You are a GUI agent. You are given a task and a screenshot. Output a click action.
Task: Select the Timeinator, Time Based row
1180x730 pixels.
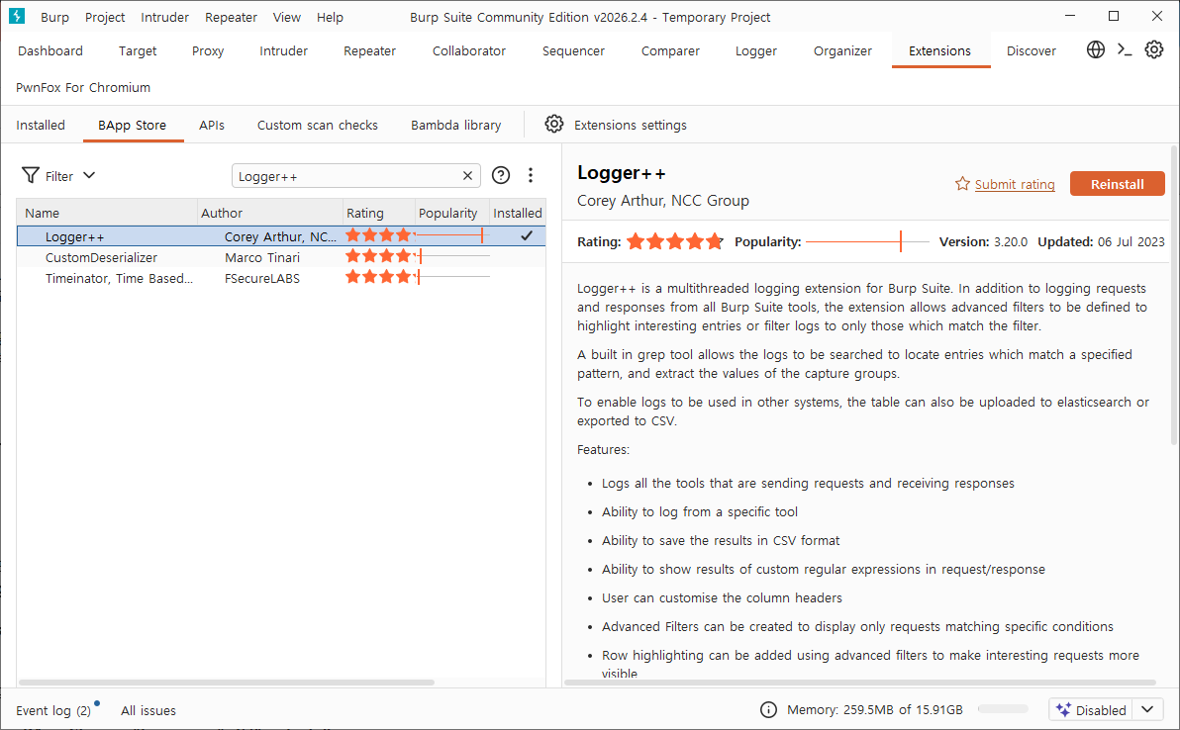(x=281, y=278)
